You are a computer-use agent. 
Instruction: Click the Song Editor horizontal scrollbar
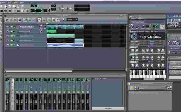click(39, 71)
